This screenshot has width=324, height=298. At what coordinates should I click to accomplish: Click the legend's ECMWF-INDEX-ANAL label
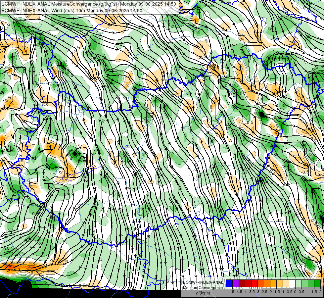pyautogui.click(x=203, y=282)
